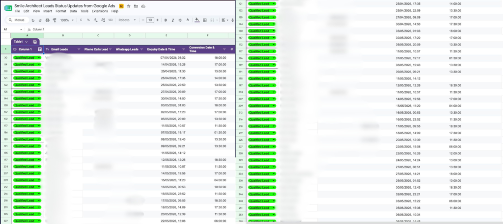Format as currency with pound icon
Viewport: 503px width, 224px height.
pyautogui.click(x=81, y=20)
